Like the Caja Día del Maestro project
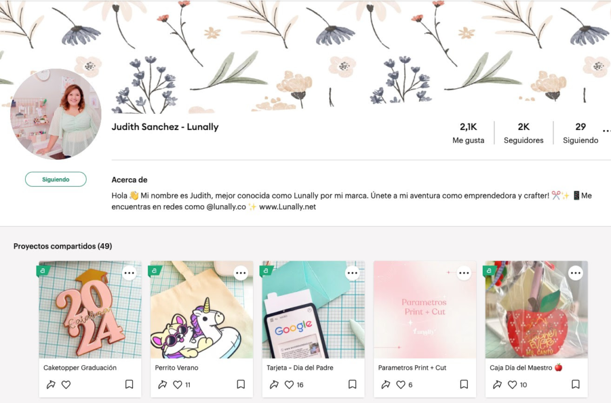Viewport: 611px width, 403px height. 513,385
